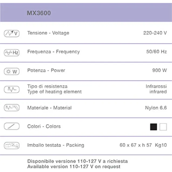172x172 pixels.
Task: Click the voltage icon
Action: click(12, 34)
